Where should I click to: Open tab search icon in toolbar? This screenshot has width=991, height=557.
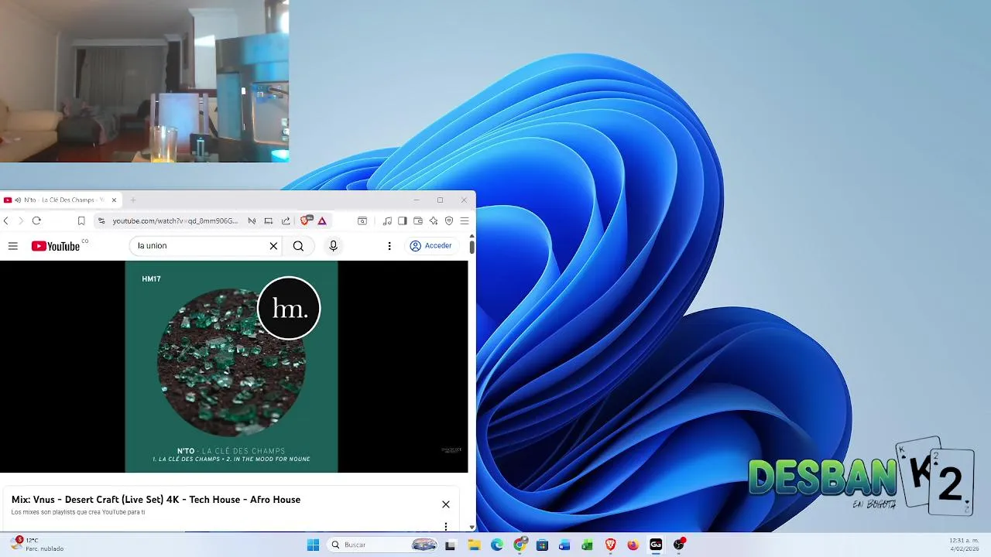click(x=362, y=220)
